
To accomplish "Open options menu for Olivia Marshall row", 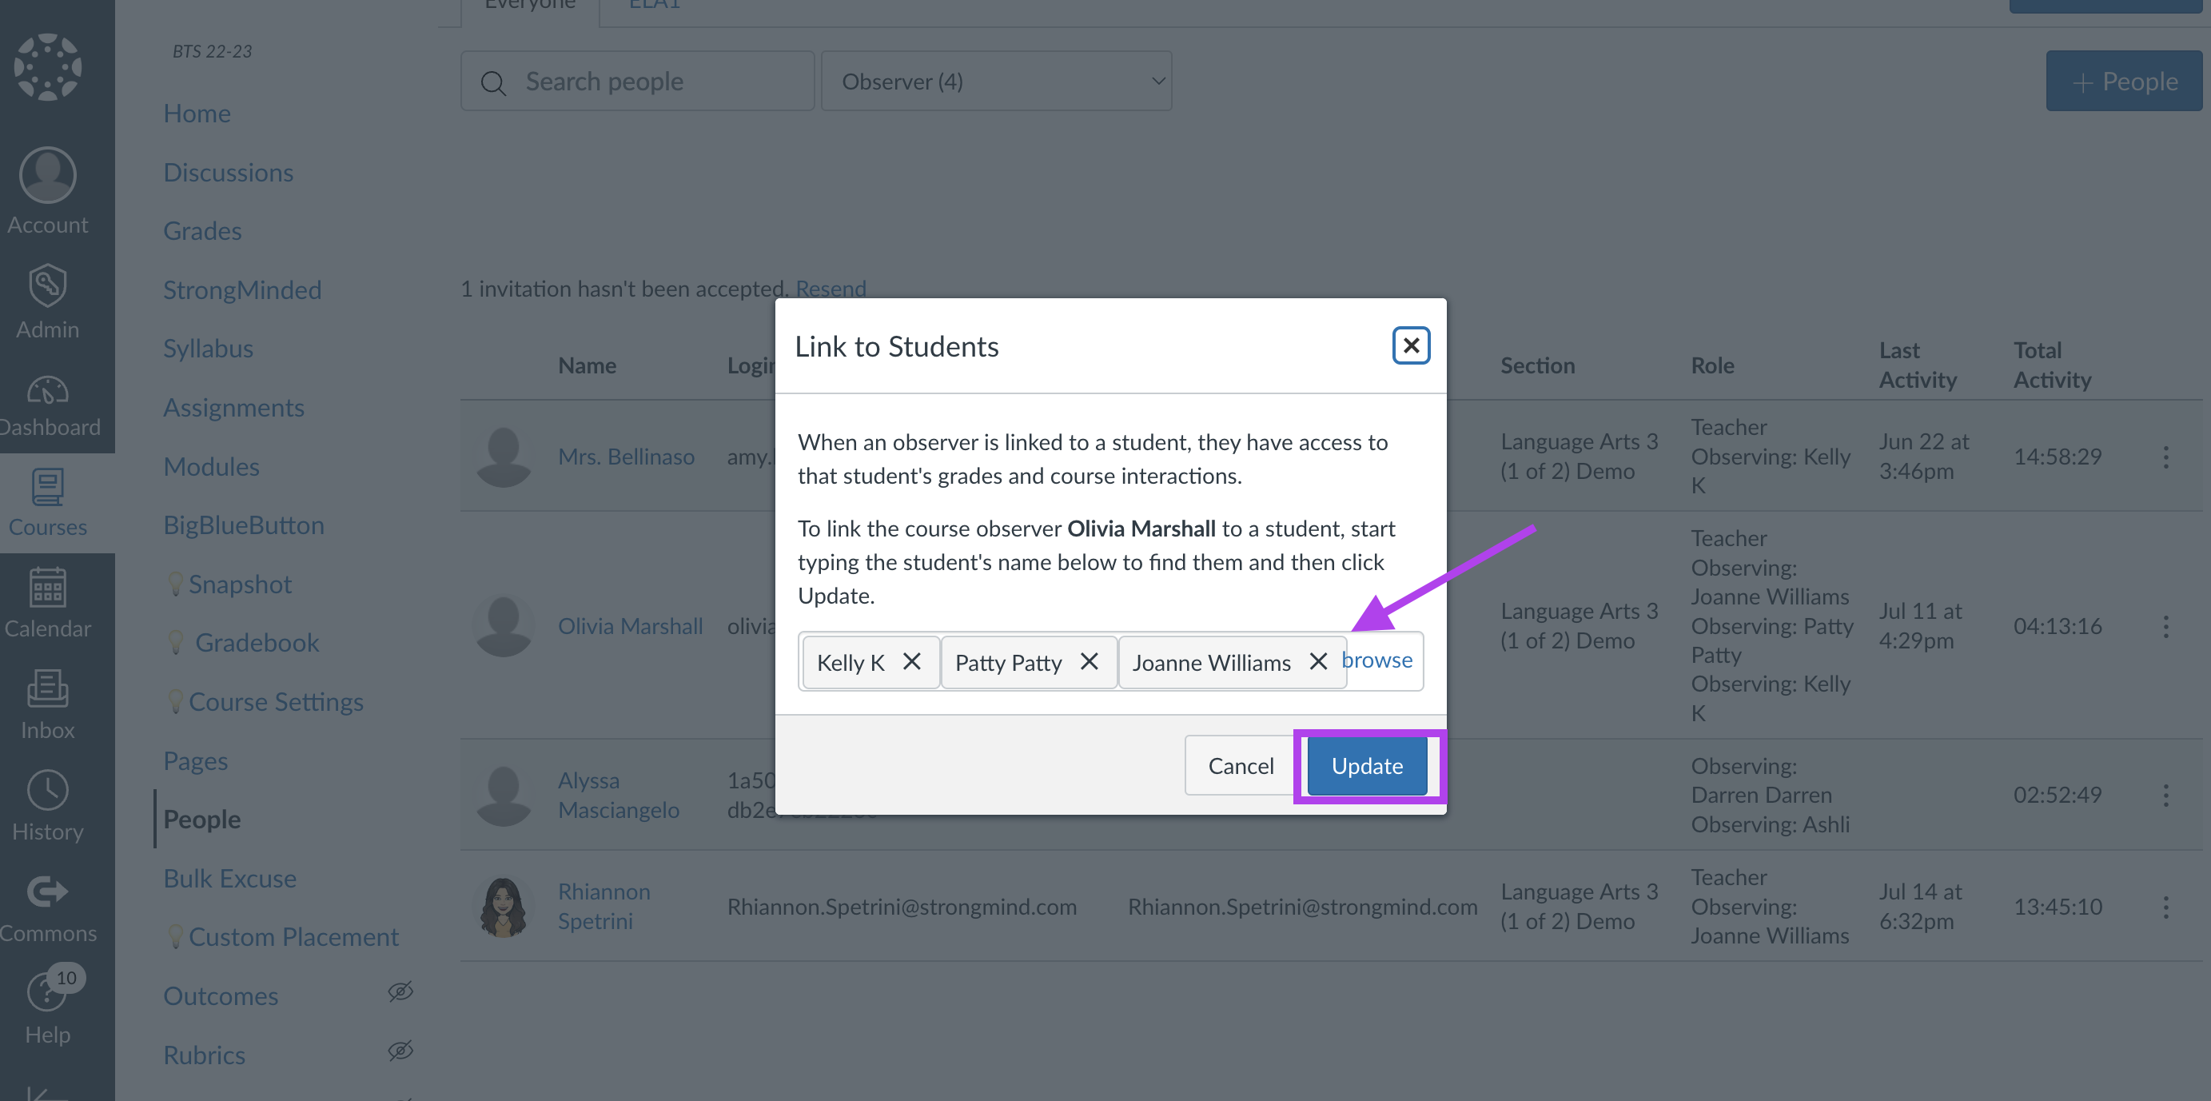I will (x=2165, y=627).
